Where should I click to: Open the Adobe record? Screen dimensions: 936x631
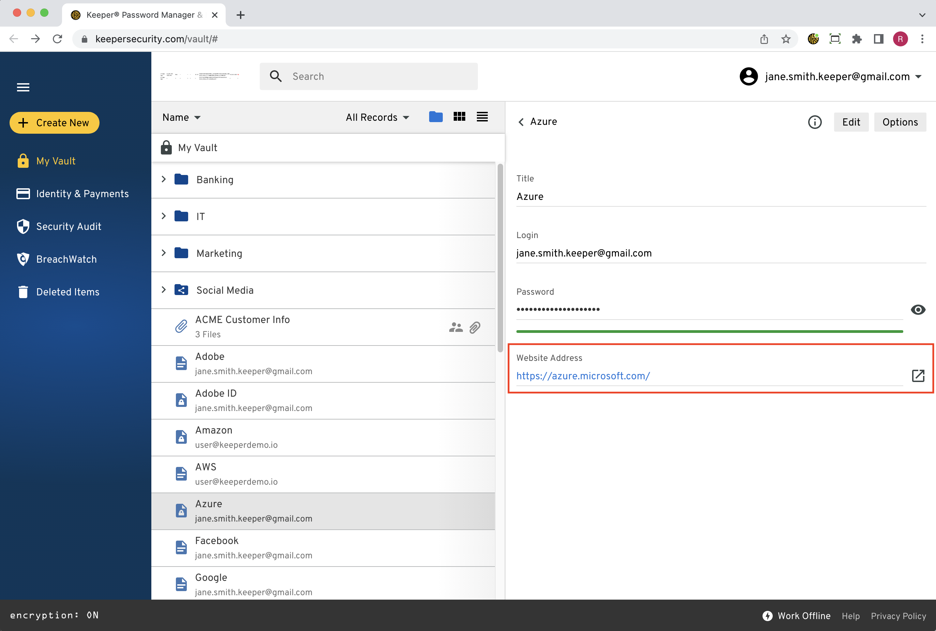[323, 364]
